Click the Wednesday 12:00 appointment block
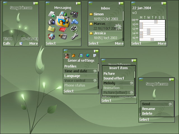The image size is (179, 134). pos(149,32)
